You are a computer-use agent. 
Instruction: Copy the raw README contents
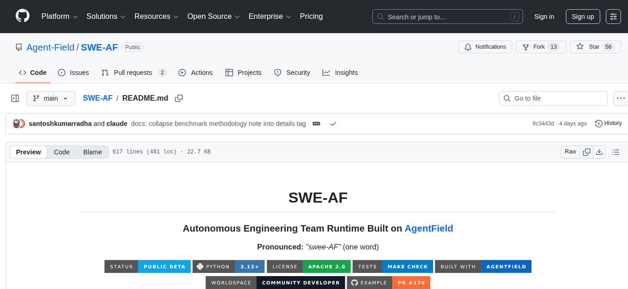pyautogui.click(x=586, y=151)
